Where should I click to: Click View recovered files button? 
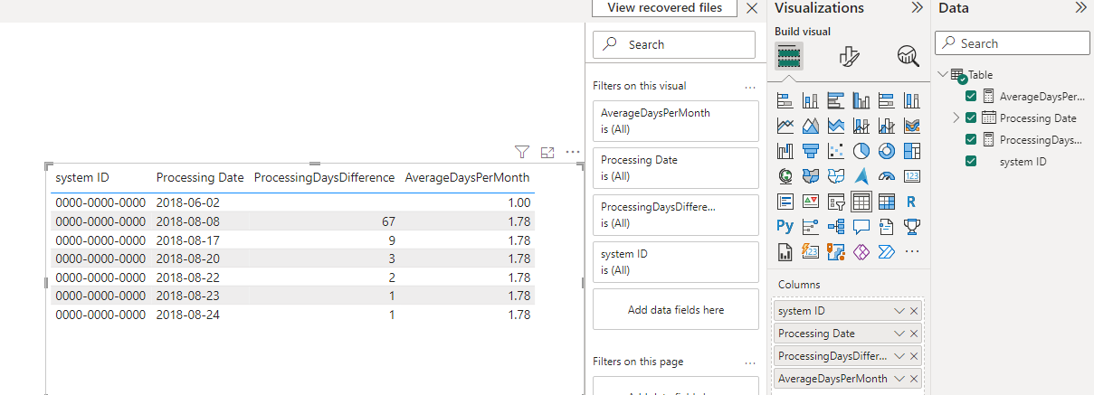[x=665, y=7]
